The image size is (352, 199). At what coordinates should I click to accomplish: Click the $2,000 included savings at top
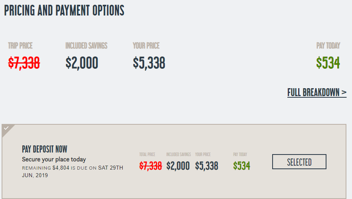point(82,63)
